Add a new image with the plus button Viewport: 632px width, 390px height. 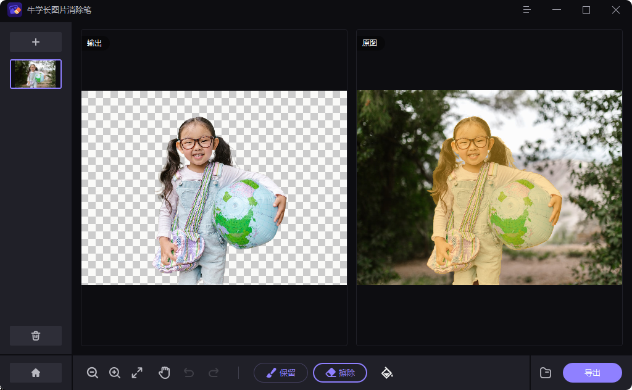pyautogui.click(x=35, y=42)
